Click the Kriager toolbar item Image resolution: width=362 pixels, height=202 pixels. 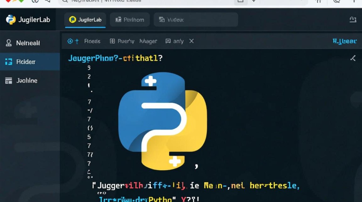(x=148, y=41)
